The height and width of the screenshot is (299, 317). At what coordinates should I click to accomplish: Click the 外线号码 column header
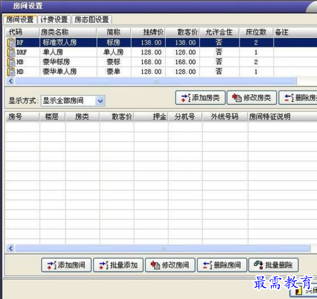coord(225,117)
